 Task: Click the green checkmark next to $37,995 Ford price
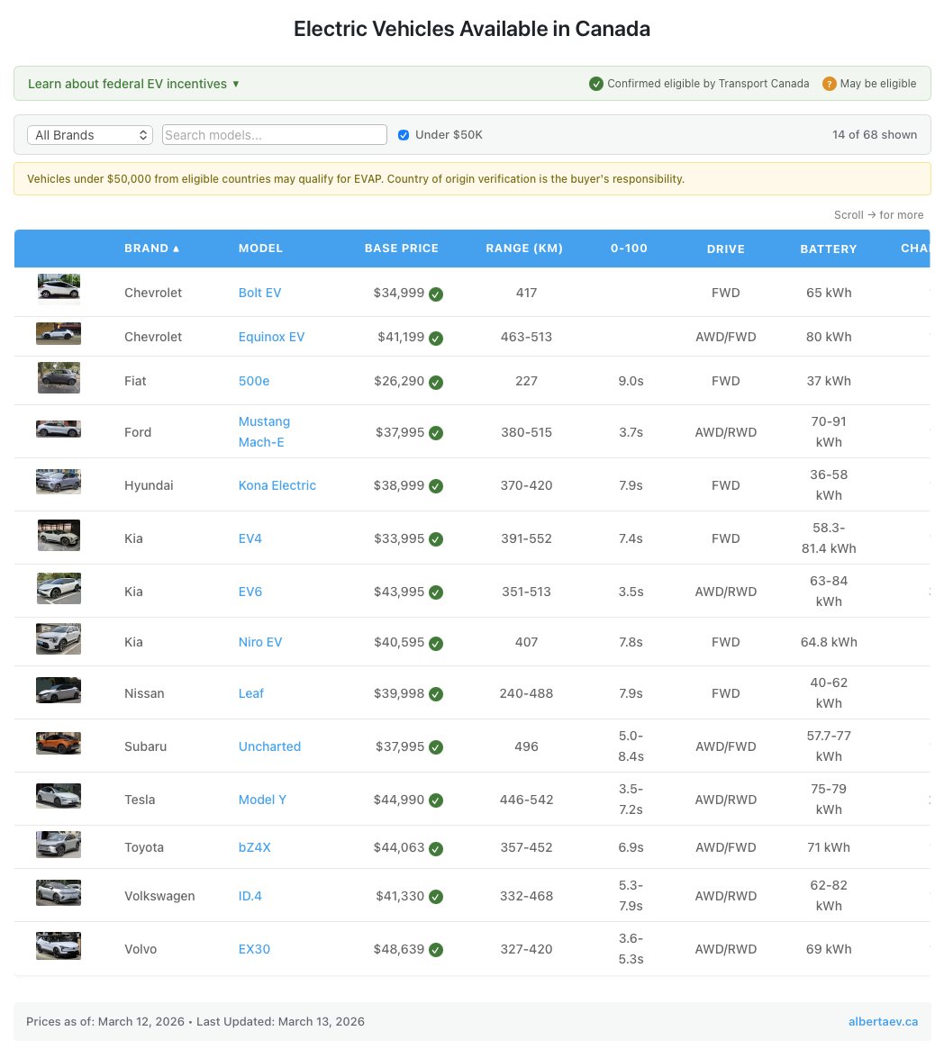pyautogui.click(x=436, y=433)
